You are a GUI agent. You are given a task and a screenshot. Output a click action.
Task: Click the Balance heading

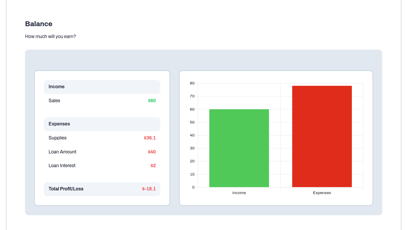point(39,24)
